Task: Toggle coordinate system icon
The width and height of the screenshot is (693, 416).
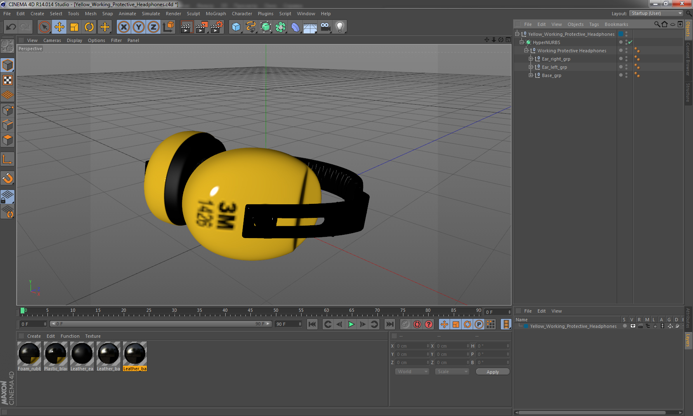Action: 168,27
